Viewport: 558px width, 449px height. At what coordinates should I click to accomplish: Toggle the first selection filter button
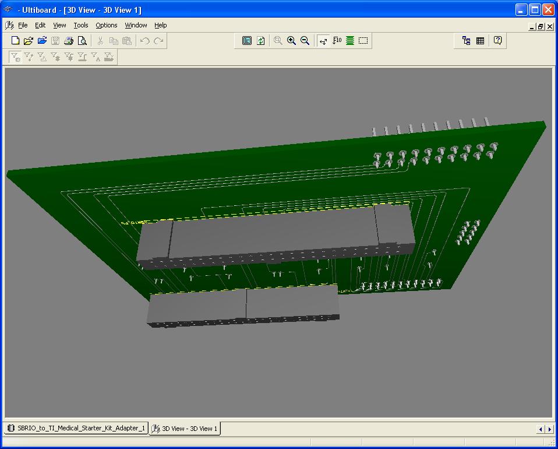click(16, 57)
